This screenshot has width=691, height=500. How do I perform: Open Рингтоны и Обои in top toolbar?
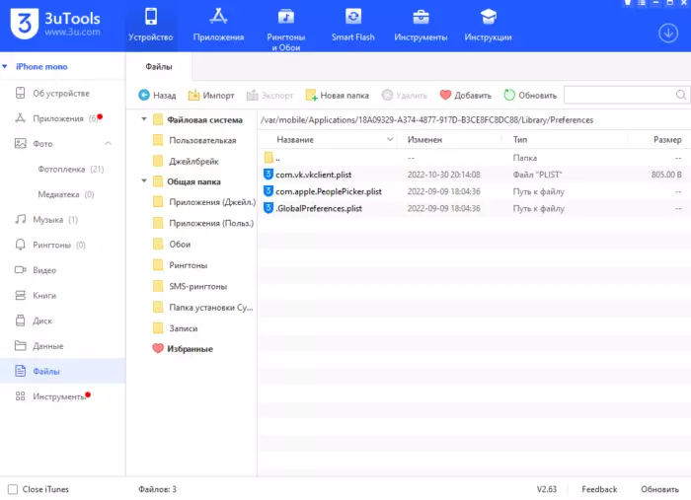(x=286, y=17)
